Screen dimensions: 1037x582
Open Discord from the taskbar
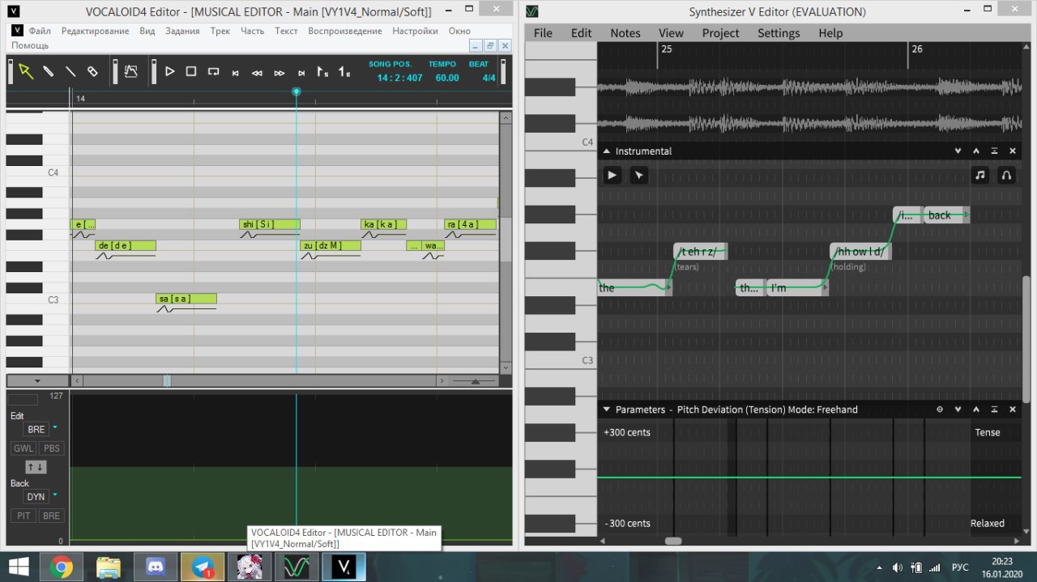pyautogui.click(x=156, y=567)
